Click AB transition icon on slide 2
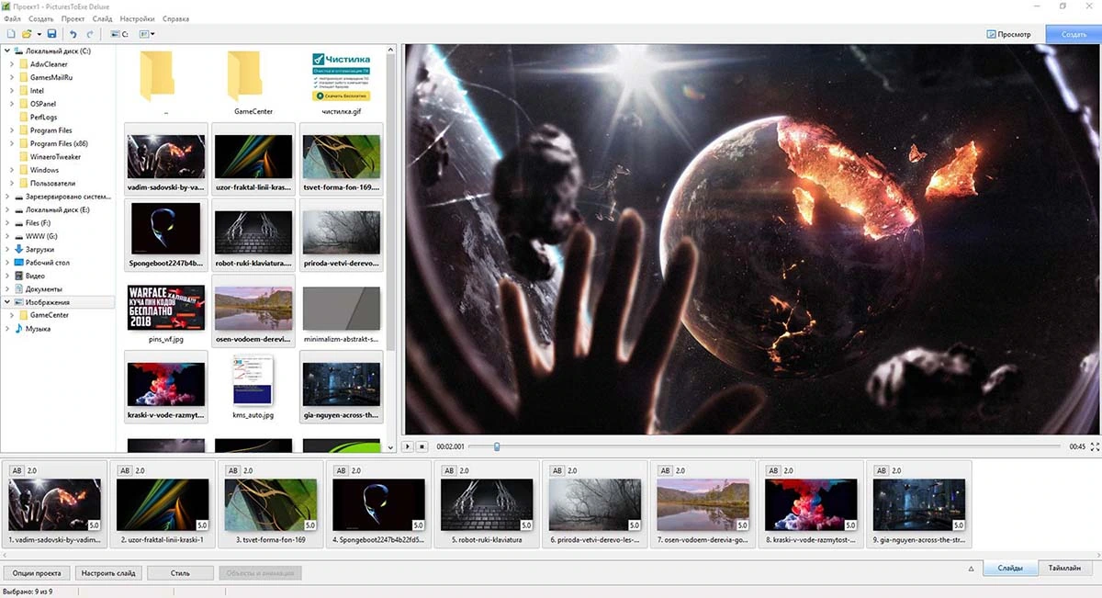1102x598 pixels. pyautogui.click(x=125, y=470)
